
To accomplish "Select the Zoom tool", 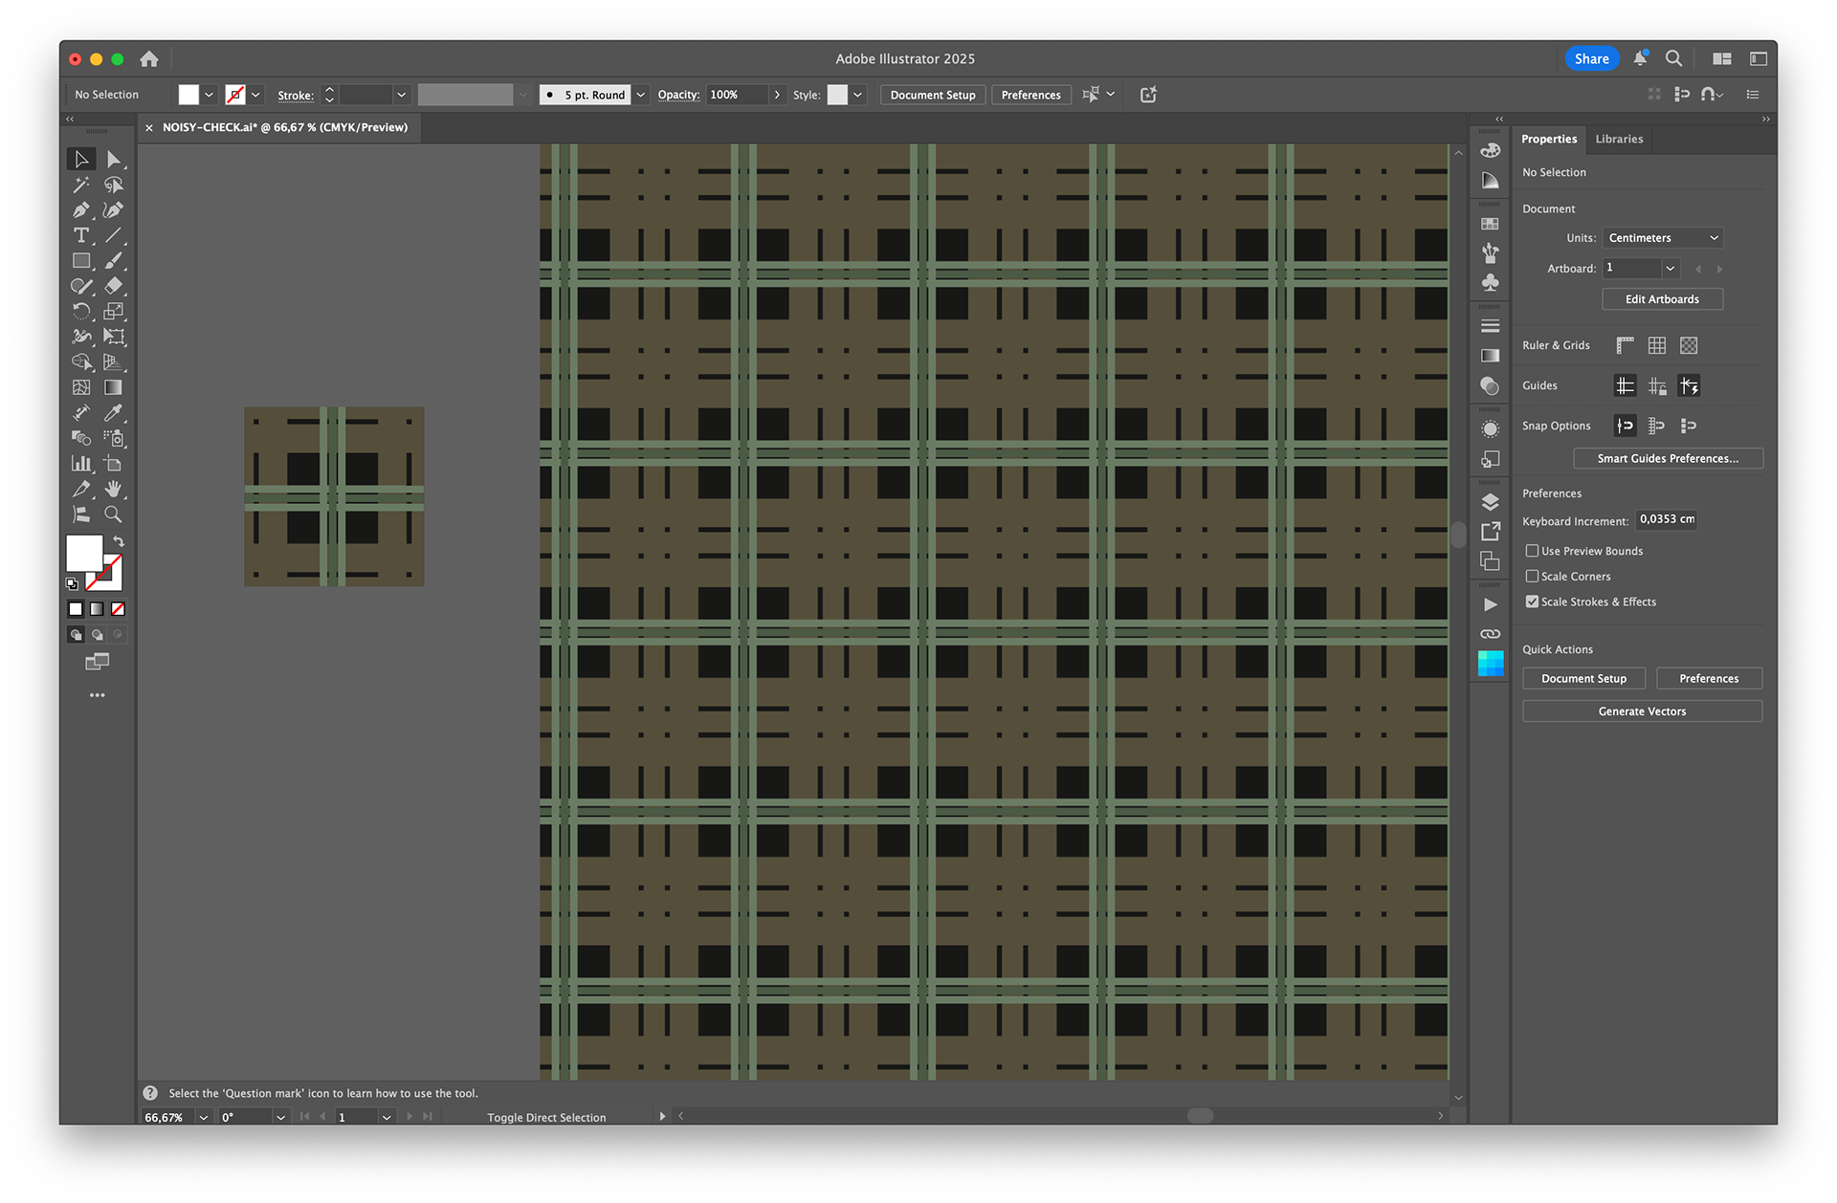I will pos(113,514).
